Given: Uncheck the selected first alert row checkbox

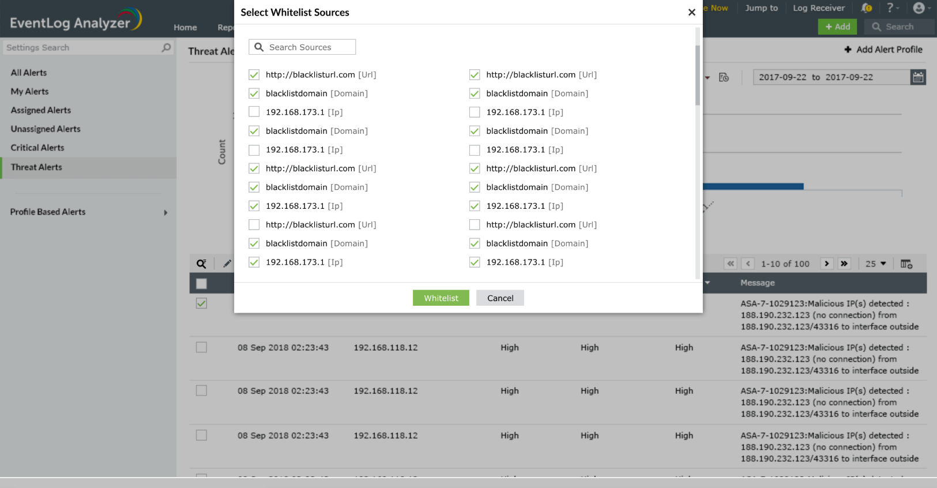Looking at the screenshot, I should 201,303.
